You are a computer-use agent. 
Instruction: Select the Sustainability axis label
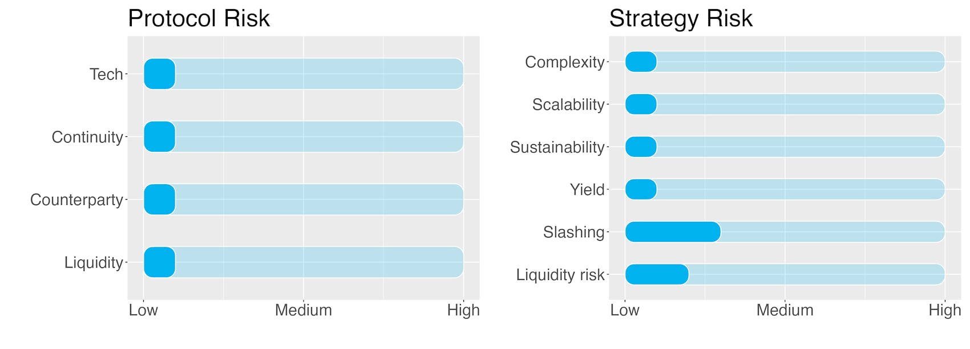pyautogui.click(x=557, y=147)
